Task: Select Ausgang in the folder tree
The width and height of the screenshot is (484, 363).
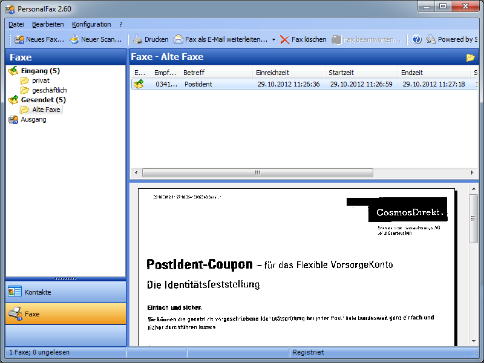Action: tap(34, 119)
